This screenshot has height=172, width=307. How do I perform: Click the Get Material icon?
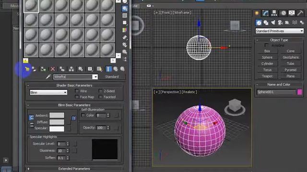coord(27,69)
